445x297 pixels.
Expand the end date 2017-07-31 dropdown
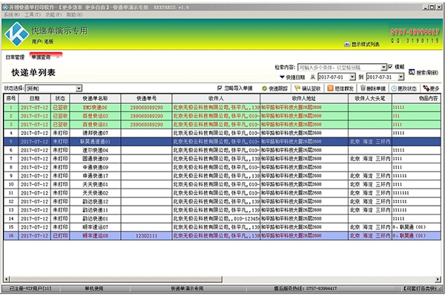point(400,76)
